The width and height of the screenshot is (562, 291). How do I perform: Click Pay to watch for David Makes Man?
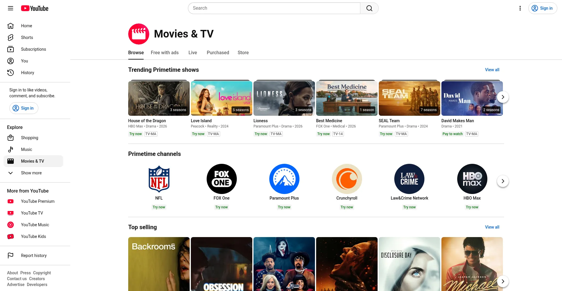453,134
